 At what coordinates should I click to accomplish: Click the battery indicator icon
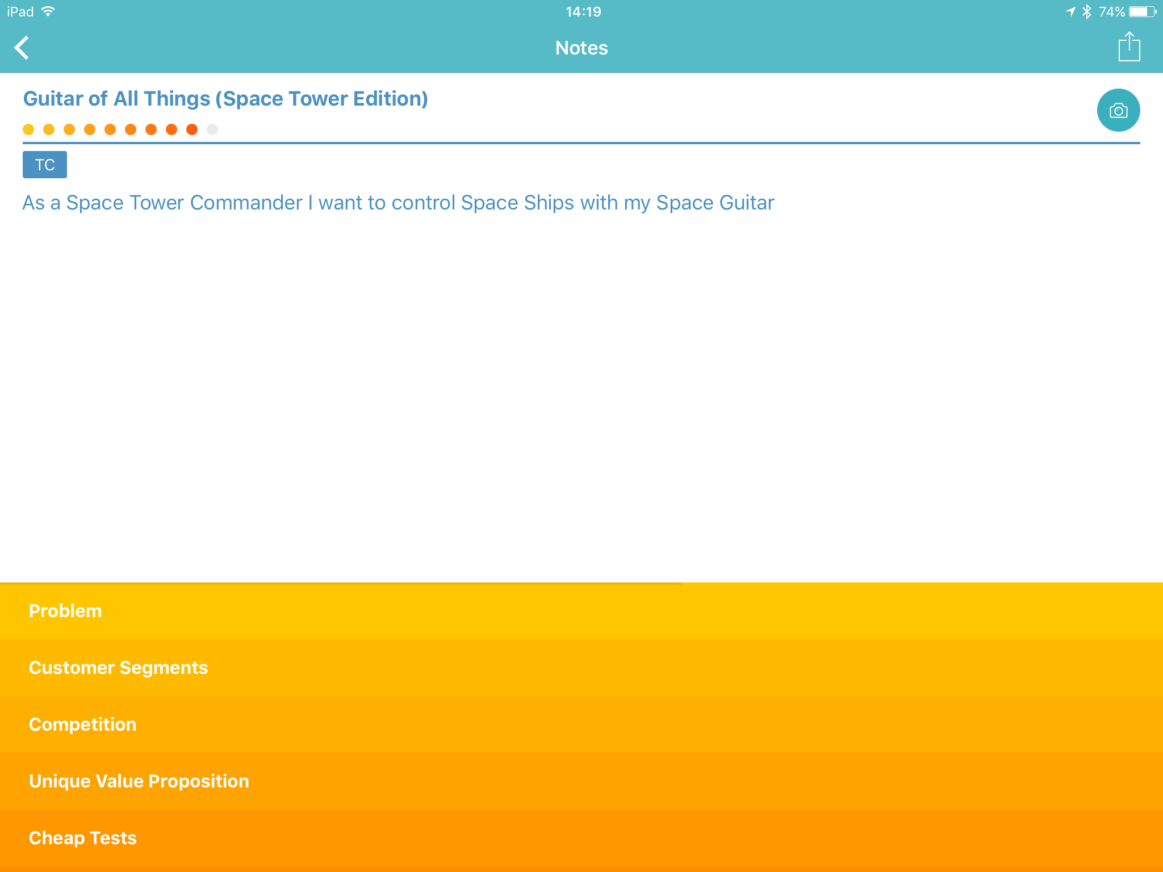click(1143, 11)
